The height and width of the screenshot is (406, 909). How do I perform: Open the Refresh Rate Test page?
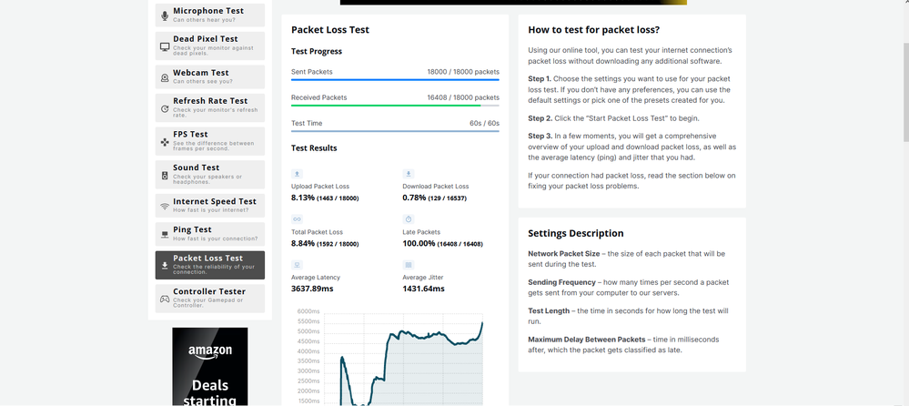pyautogui.click(x=210, y=108)
